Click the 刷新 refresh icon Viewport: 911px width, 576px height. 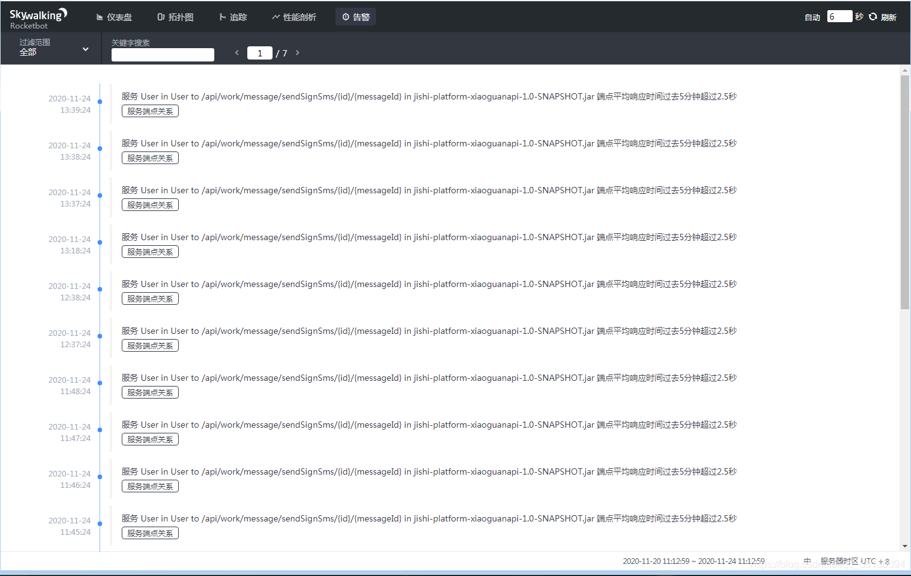click(x=873, y=16)
